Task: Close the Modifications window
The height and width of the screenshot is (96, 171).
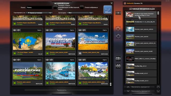Action: click(x=111, y=3)
